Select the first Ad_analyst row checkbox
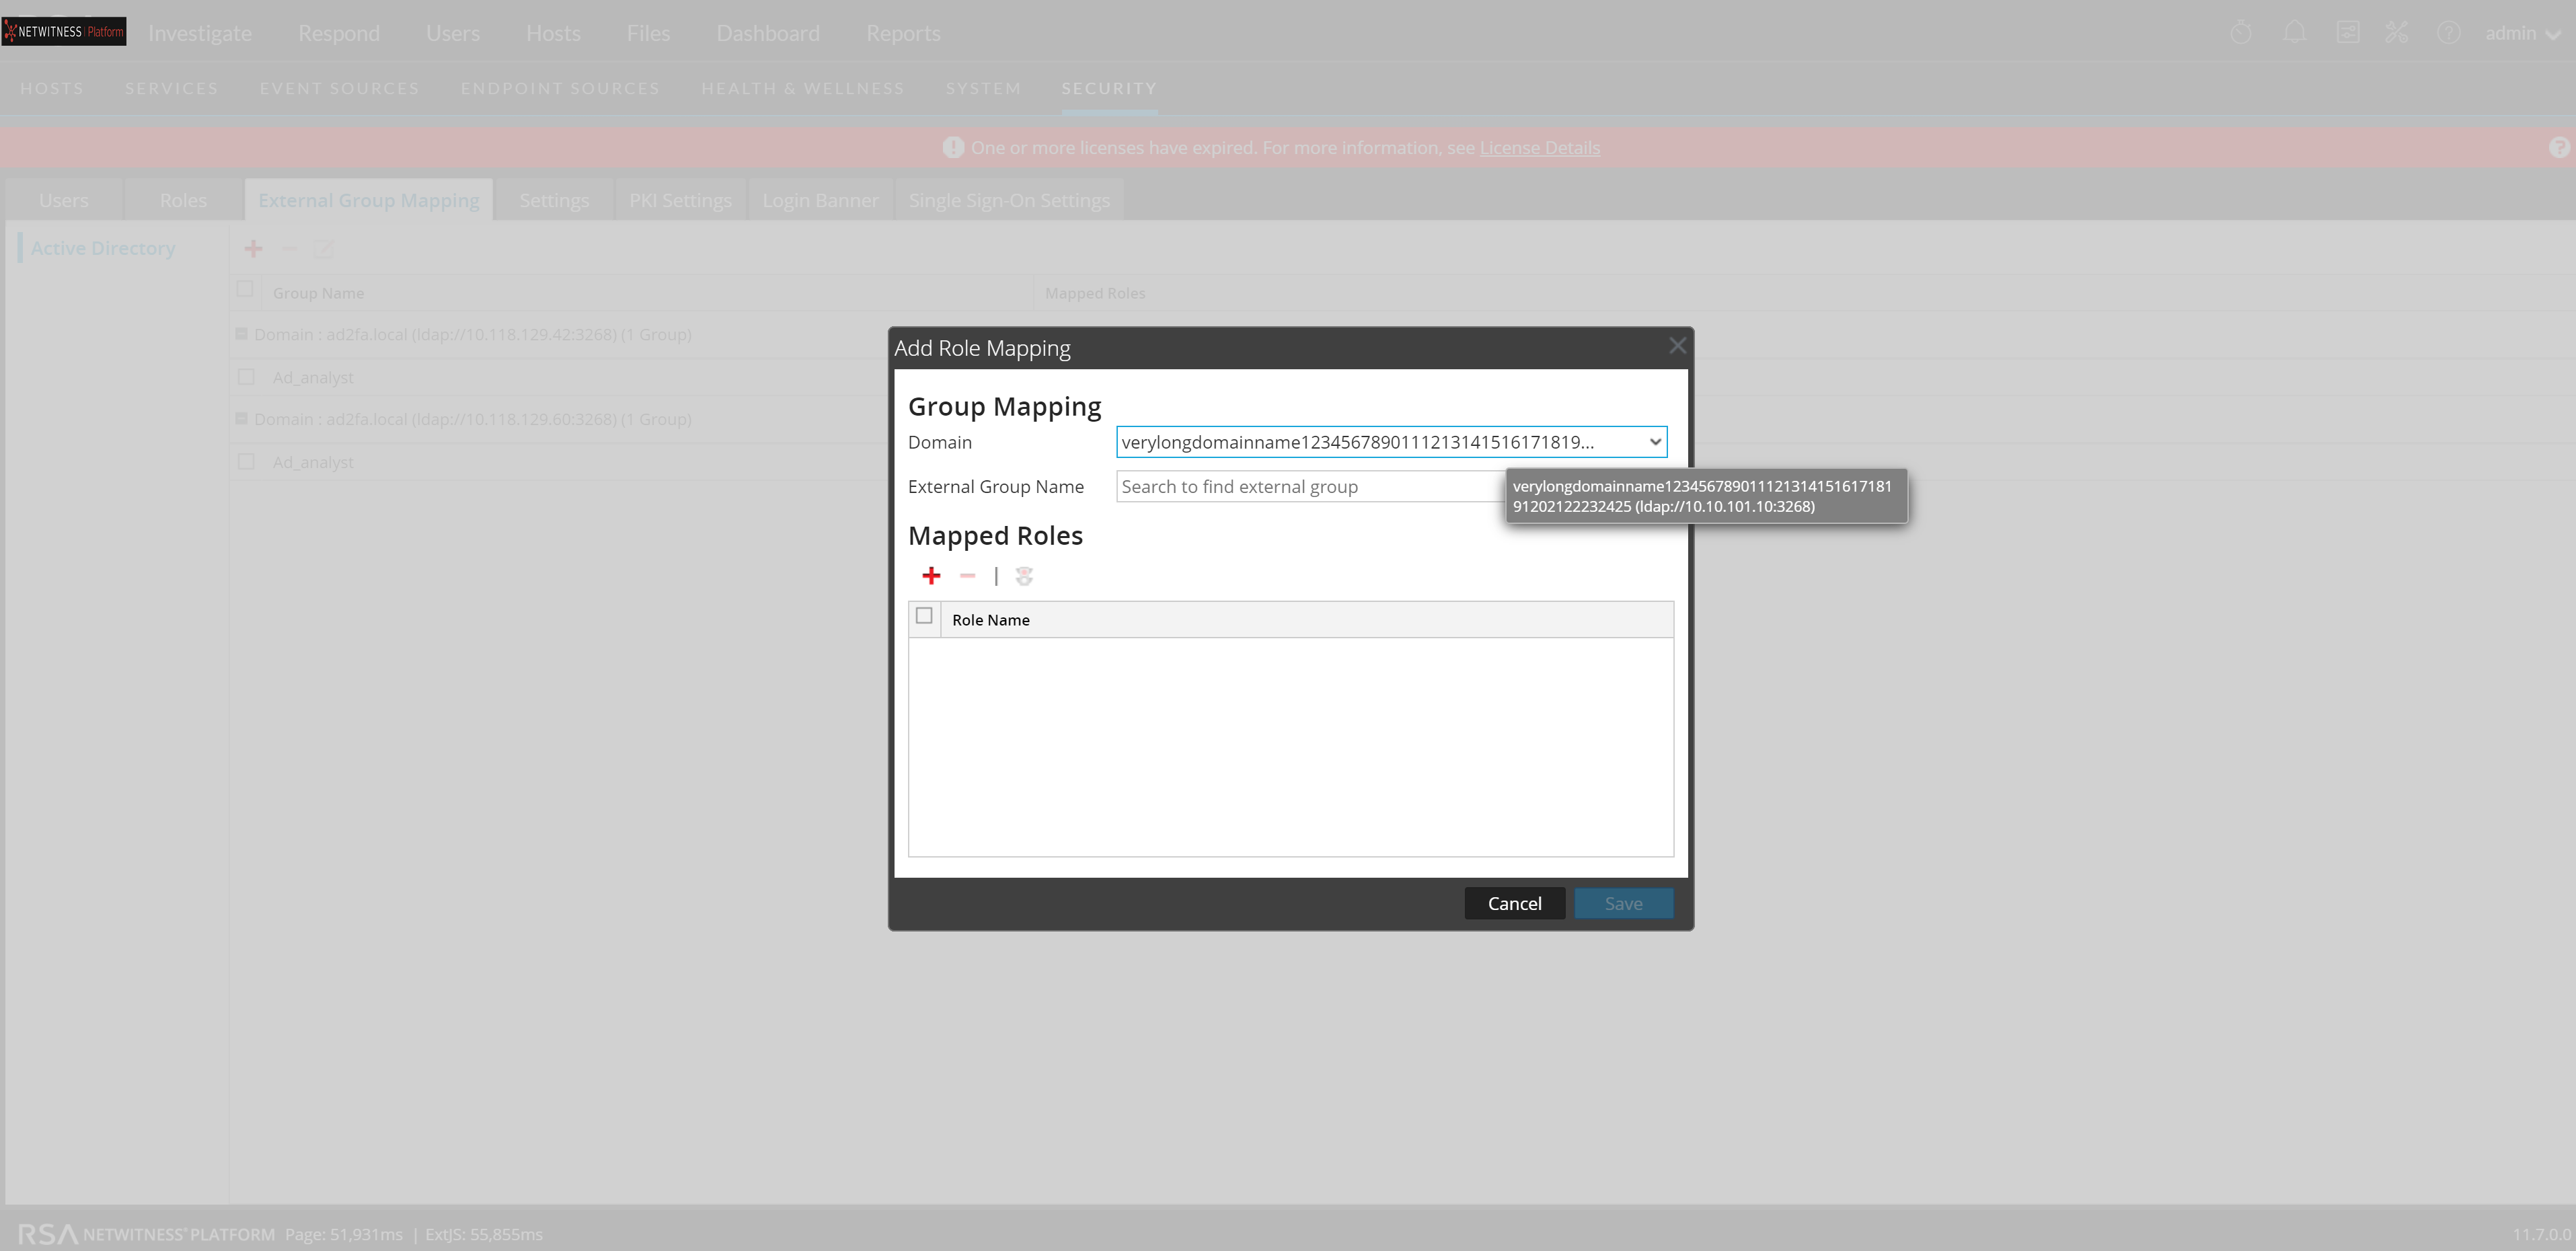This screenshot has height=1251, width=2576. [x=246, y=377]
